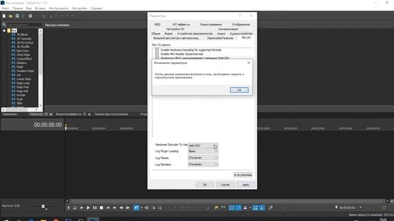
Task: Open Log Reads dropdown
Action: [203, 158]
